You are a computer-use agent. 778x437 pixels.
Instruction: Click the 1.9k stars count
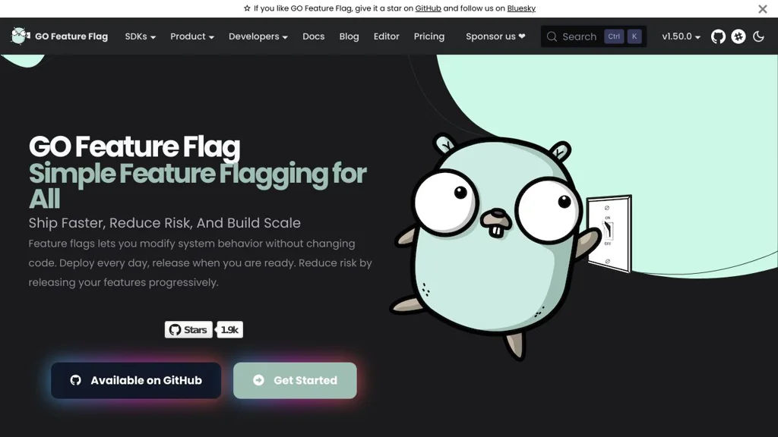pyautogui.click(x=229, y=329)
